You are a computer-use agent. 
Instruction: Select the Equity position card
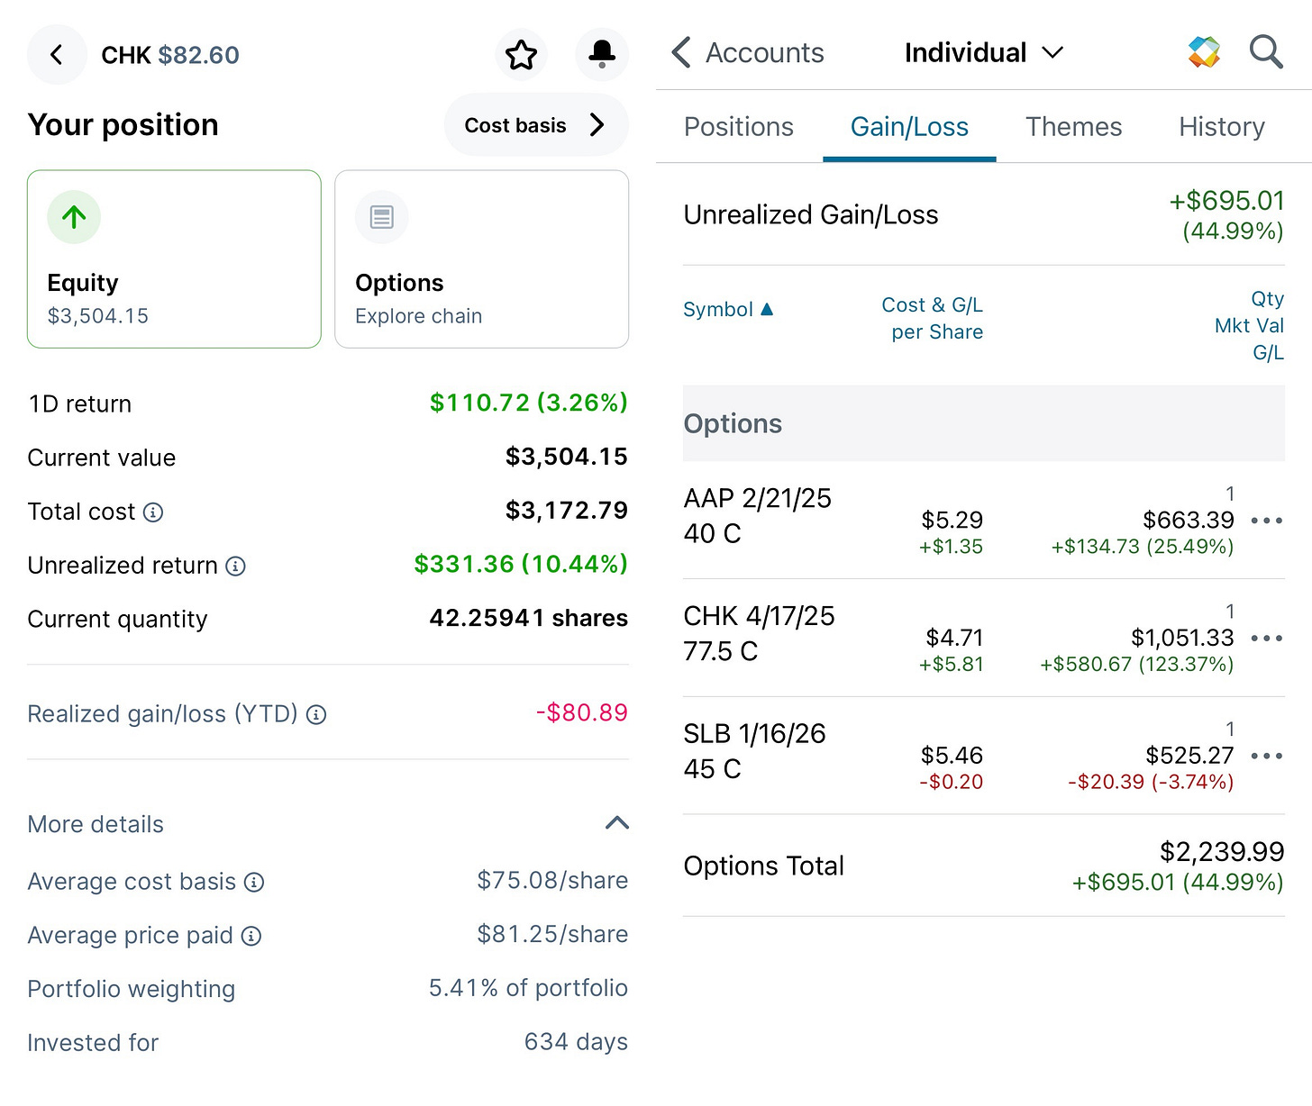[174, 259]
